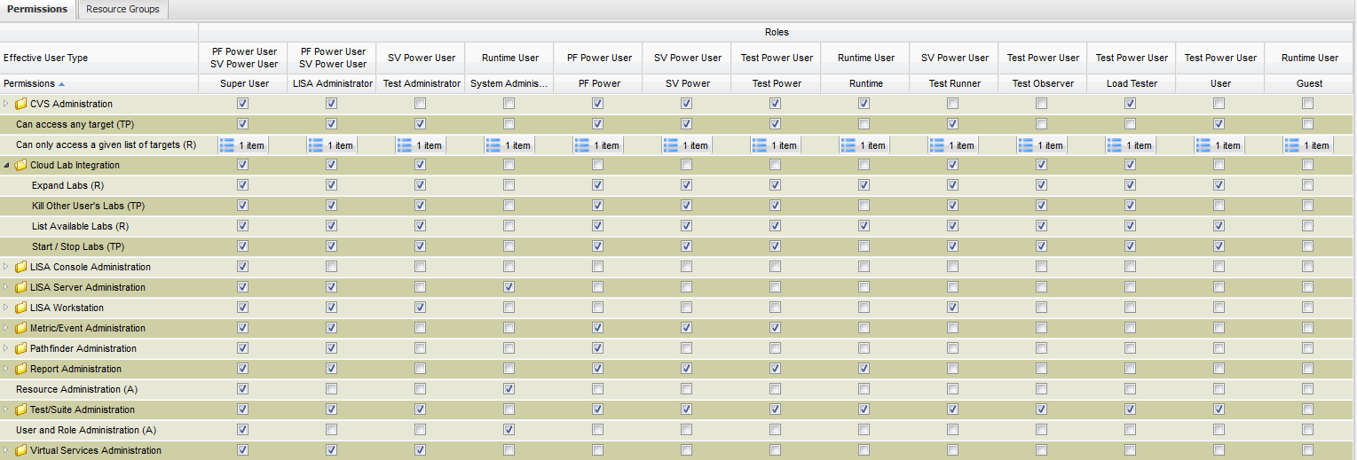The image size is (1357, 460).
Task: Toggle Expand Labs checkbox for User role
Action: [1219, 185]
